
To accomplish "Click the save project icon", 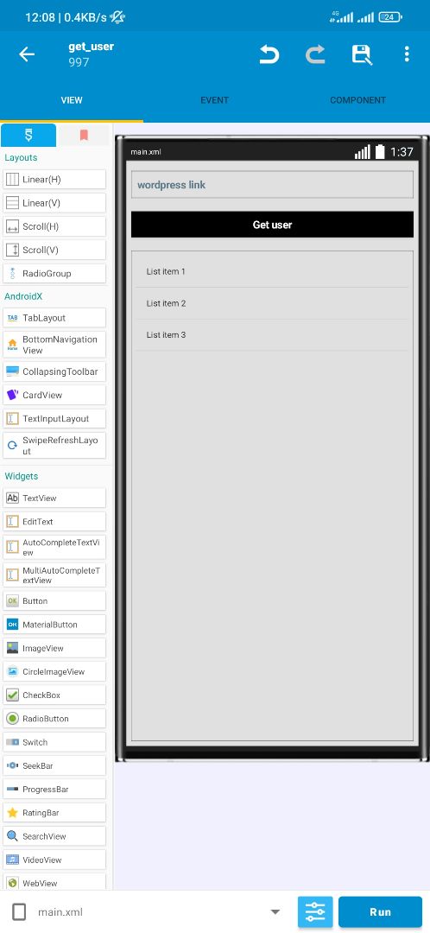I will 362,54.
